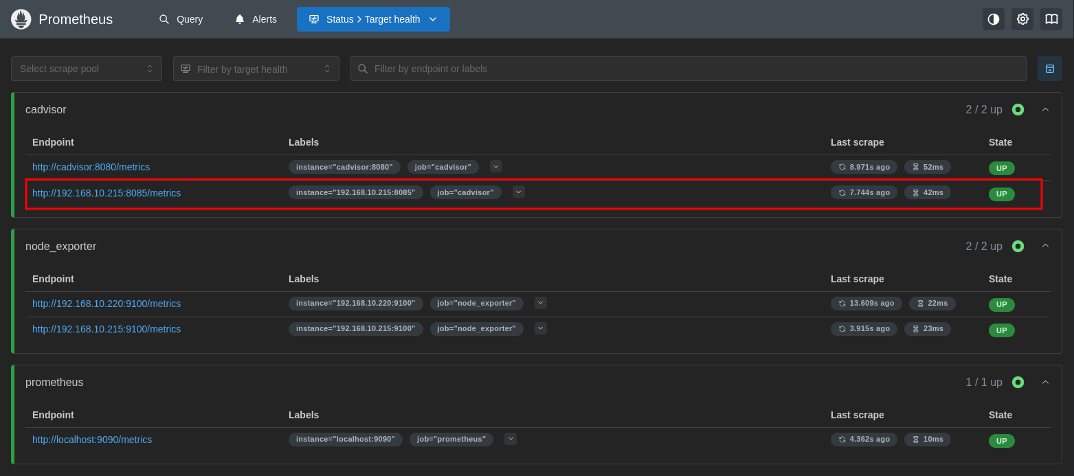Collapse the prometheus scrape pool chevron
Screen dimensions: 1074x476
coord(1045,383)
